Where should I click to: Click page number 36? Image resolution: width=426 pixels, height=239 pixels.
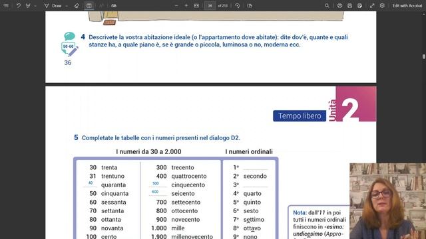coord(68,62)
